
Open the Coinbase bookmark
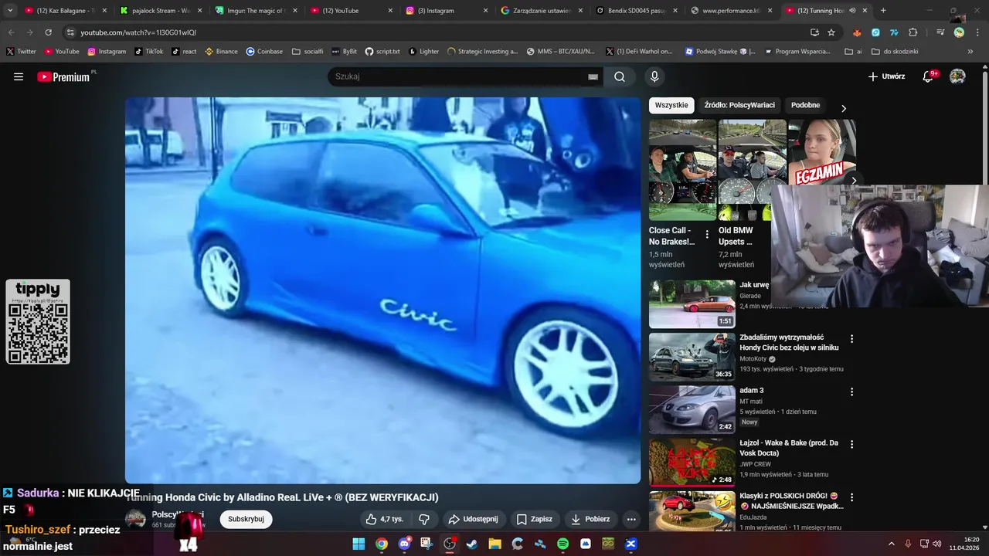click(x=264, y=52)
